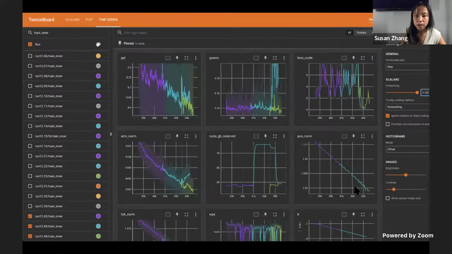Enable run12.06/train_inner run

pyautogui.click(x=30, y=56)
